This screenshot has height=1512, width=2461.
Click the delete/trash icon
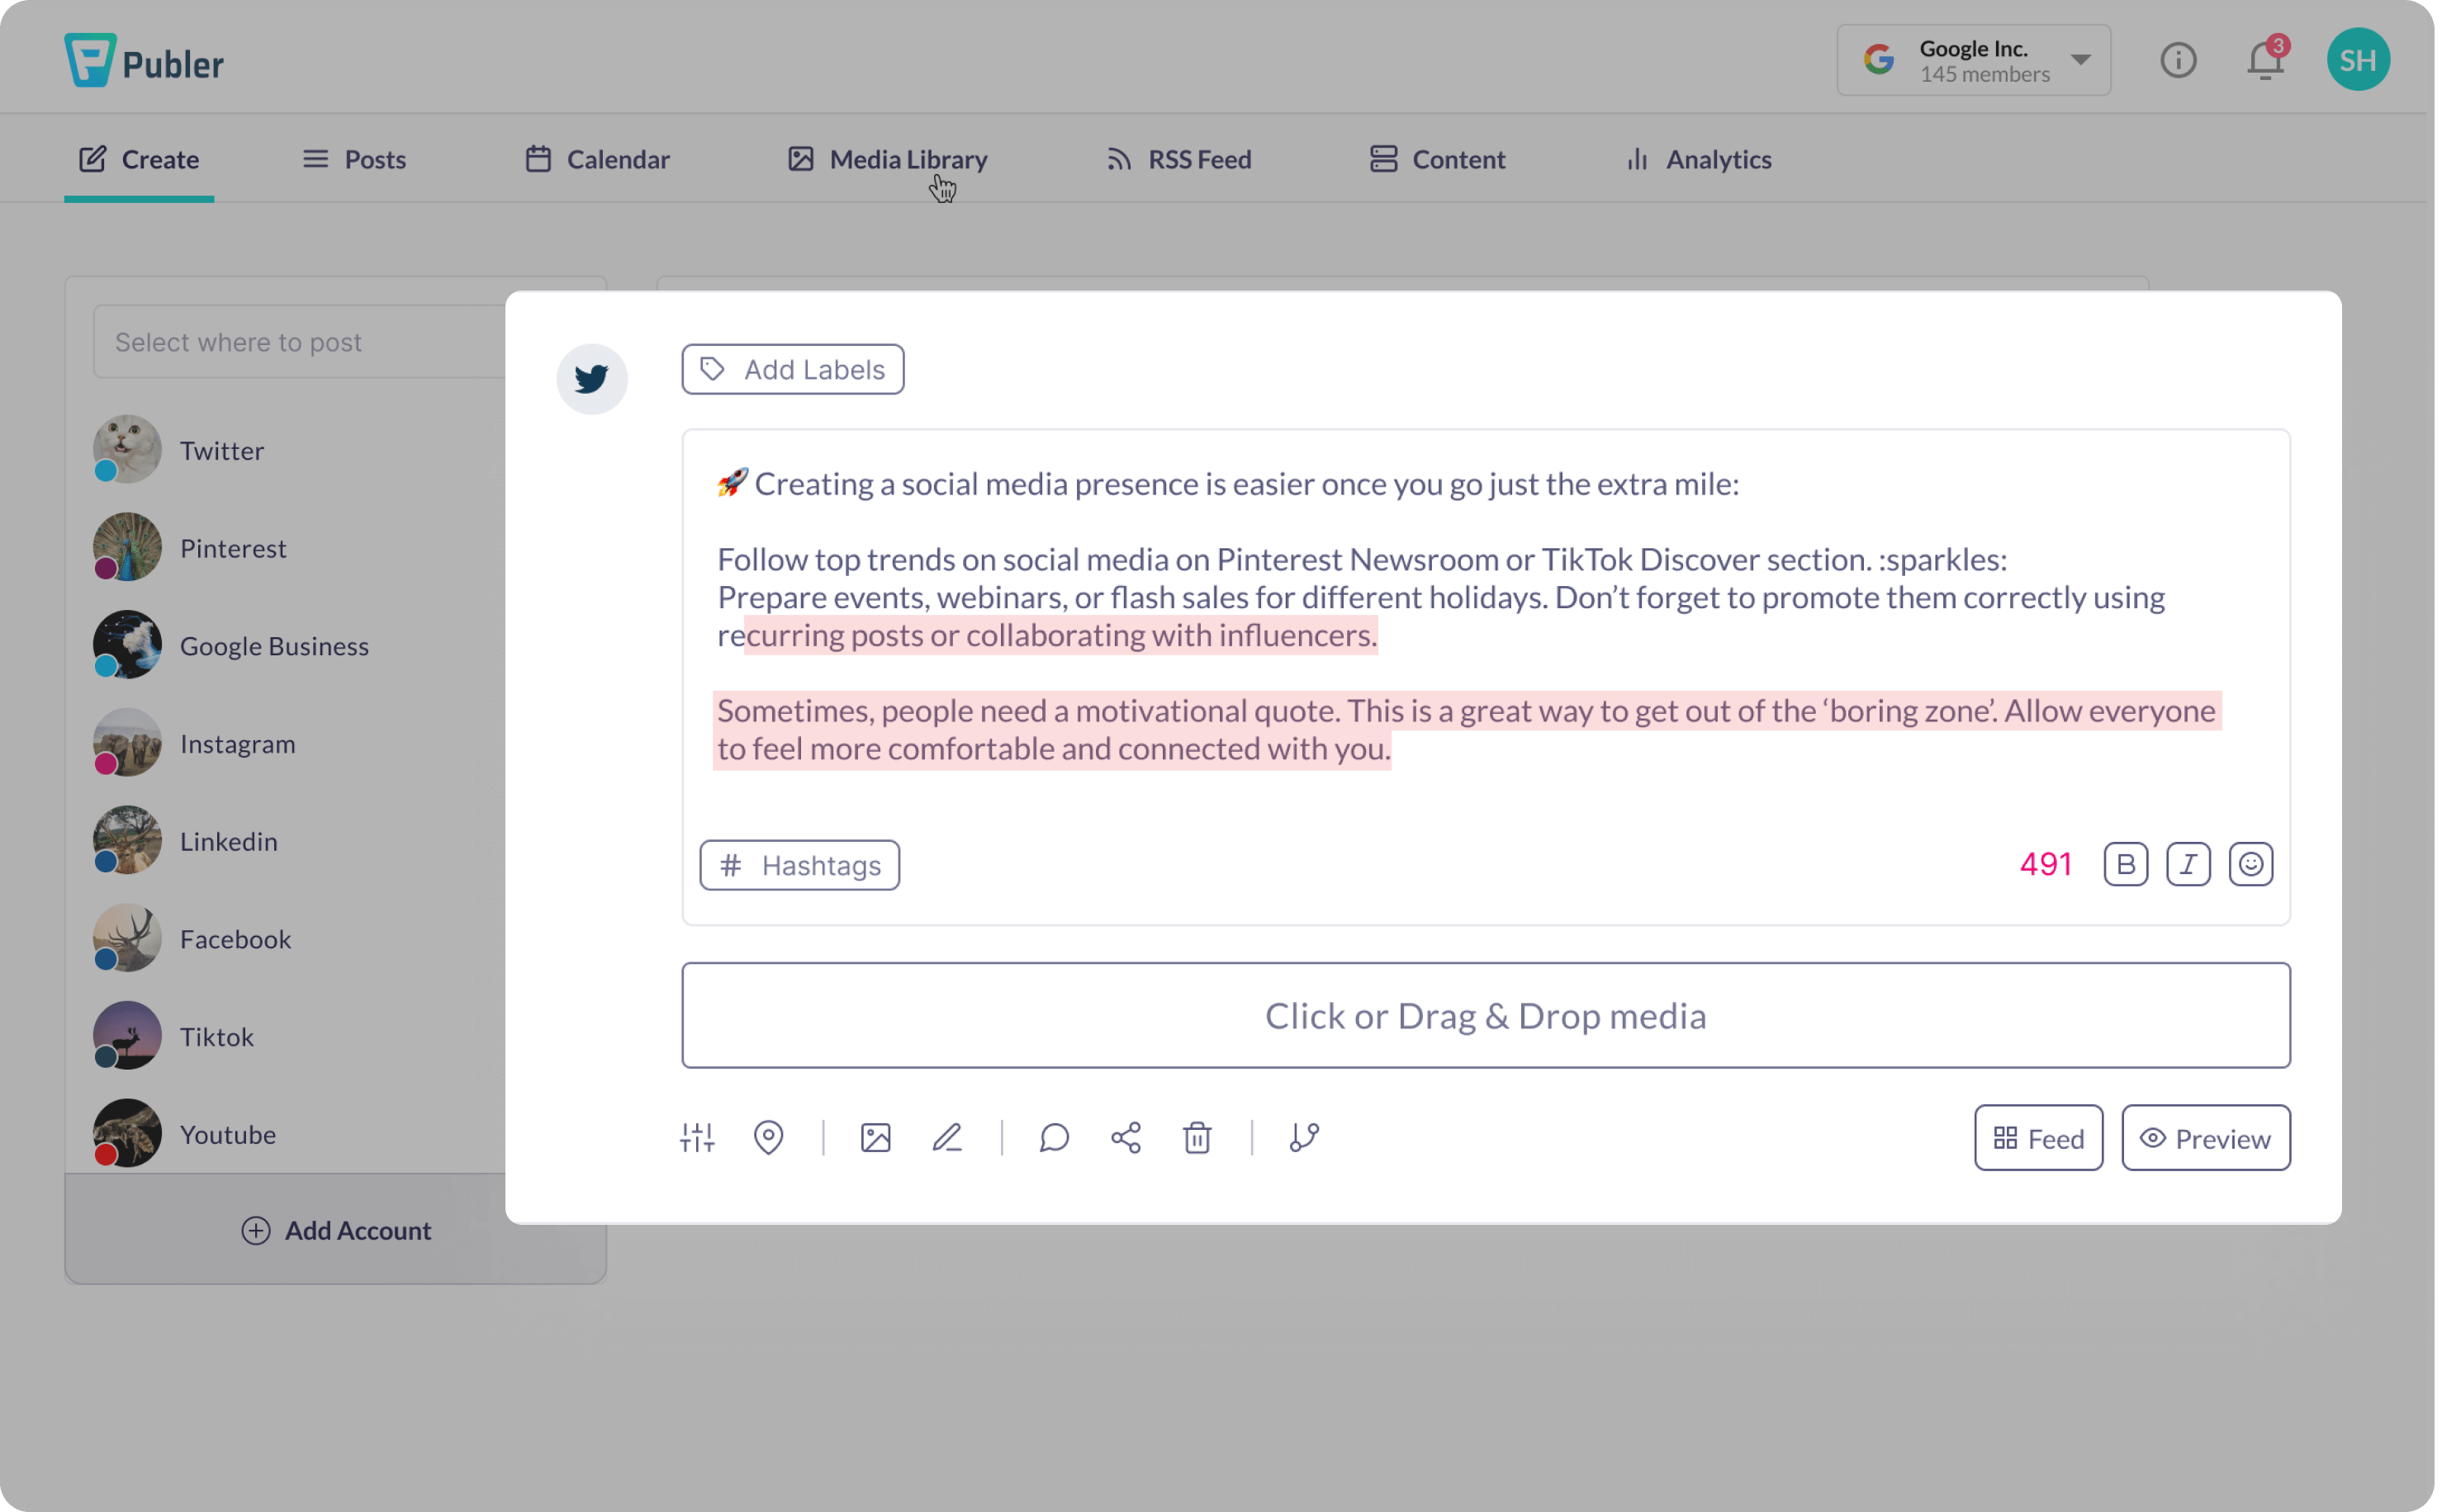[x=1197, y=1138]
